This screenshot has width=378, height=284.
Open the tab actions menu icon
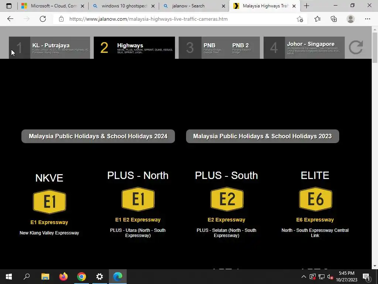click(9, 6)
